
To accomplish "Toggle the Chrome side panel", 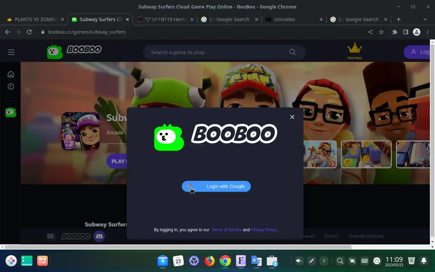I will (405, 32).
